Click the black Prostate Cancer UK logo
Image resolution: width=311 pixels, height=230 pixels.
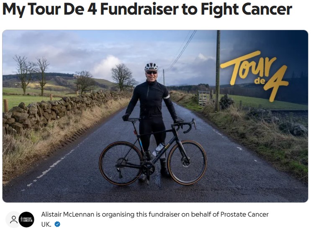(x=26, y=220)
